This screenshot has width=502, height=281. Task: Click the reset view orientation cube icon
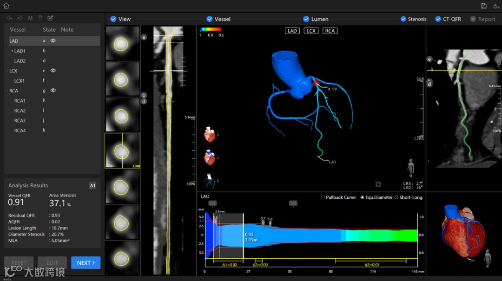pos(378,184)
